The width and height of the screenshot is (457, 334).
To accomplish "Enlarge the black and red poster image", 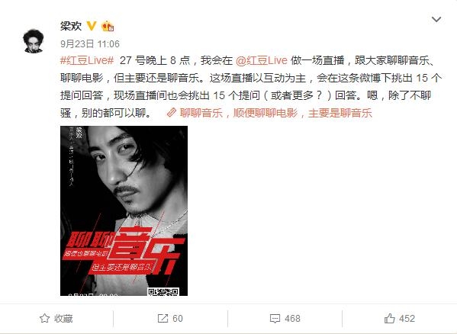I will point(124,210).
